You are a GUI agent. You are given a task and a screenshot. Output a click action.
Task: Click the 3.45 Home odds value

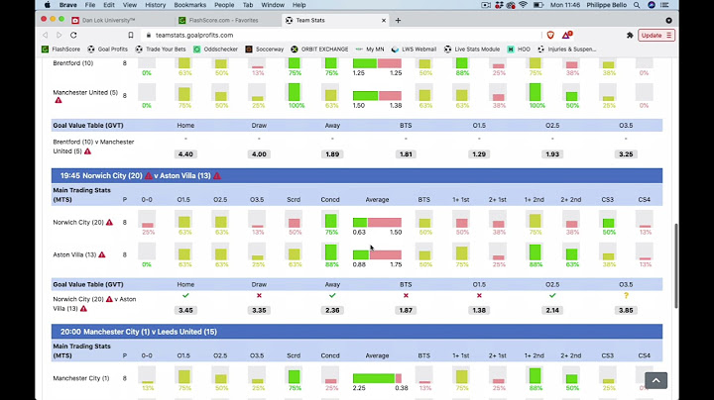(x=185, y=311)
